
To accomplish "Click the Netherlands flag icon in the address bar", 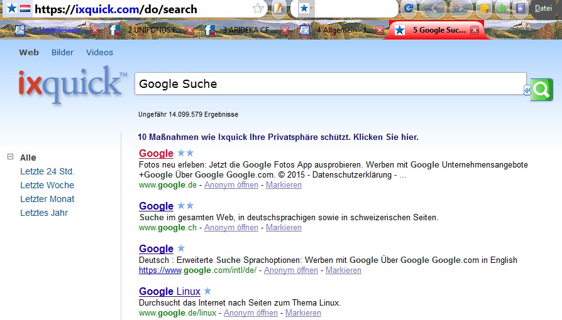I will [25, 8].
